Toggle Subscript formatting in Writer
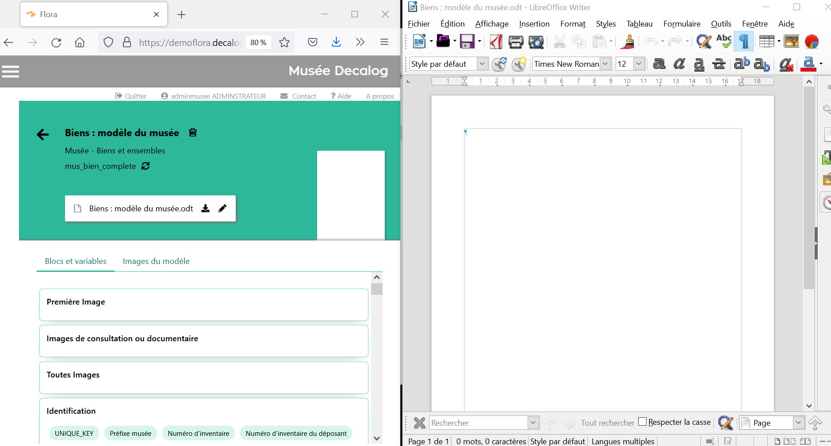The width and height of the screenshot is (831, 446). 762,65
